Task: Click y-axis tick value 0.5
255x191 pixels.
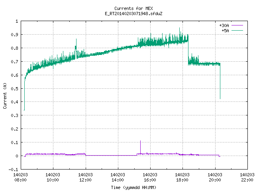Action: 14,88
